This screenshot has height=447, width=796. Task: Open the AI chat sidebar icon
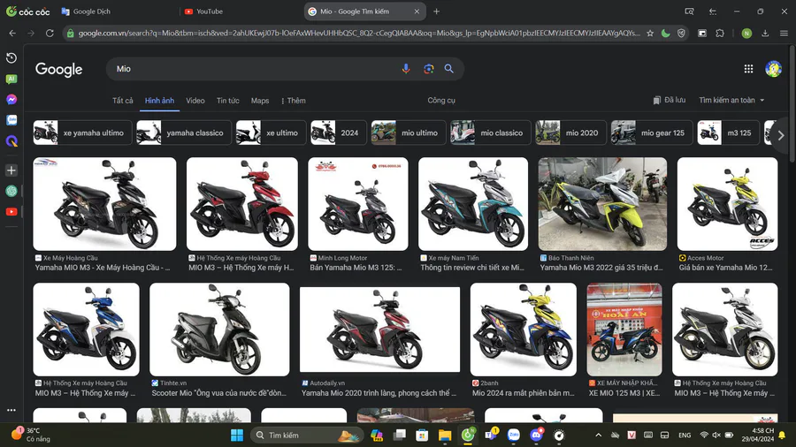[11, 79]
